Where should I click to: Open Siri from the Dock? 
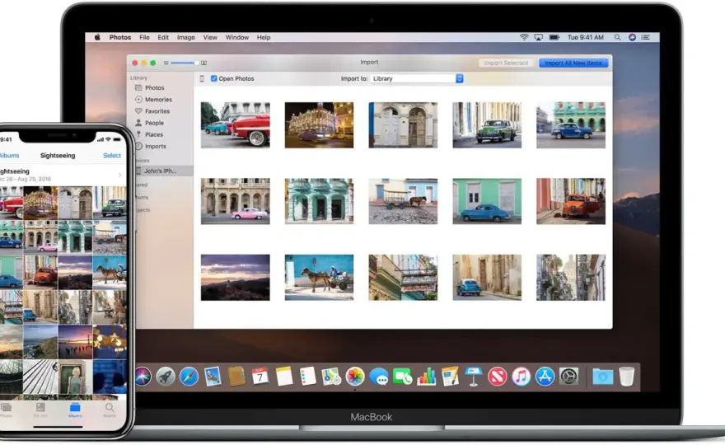coord(143,377)
